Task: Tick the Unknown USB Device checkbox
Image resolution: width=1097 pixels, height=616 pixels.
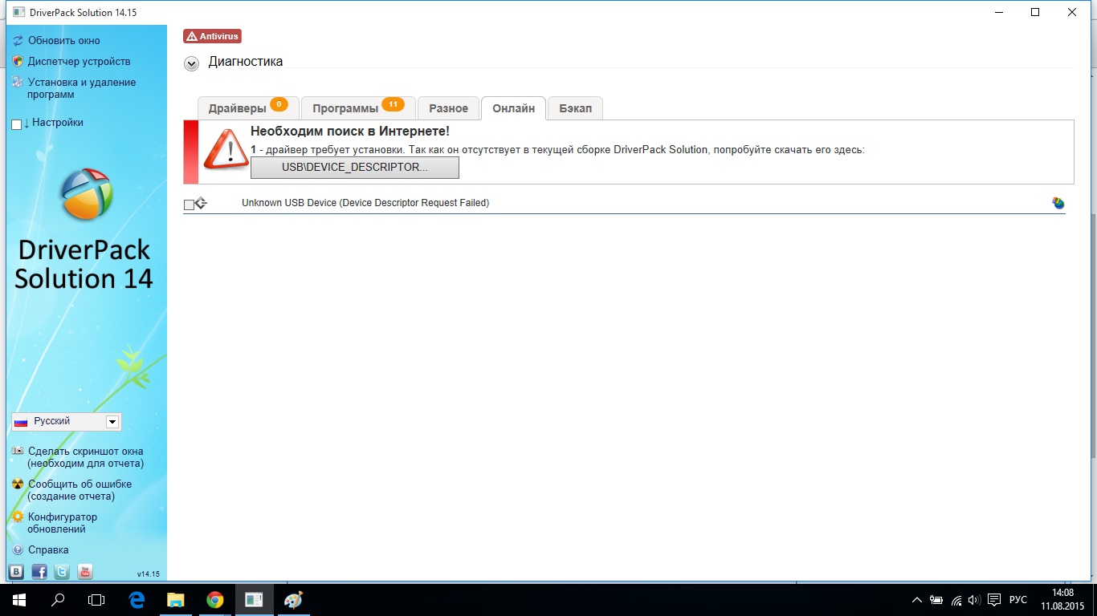Action: pos(189,205)
